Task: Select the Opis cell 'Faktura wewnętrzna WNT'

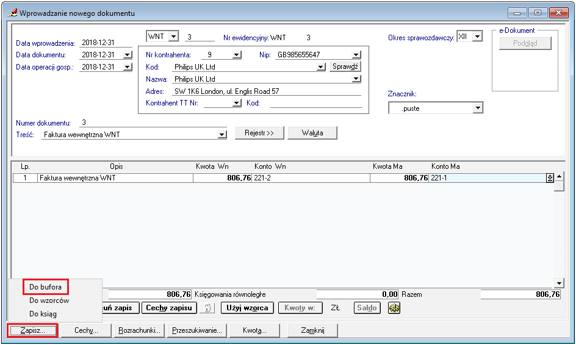Action: [x=115, y=178]
